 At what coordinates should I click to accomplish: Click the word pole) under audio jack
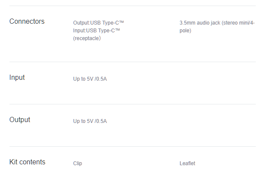pos(185,31)
